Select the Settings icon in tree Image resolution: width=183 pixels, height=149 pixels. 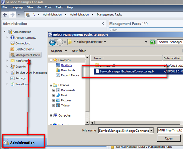click(12, 78)
